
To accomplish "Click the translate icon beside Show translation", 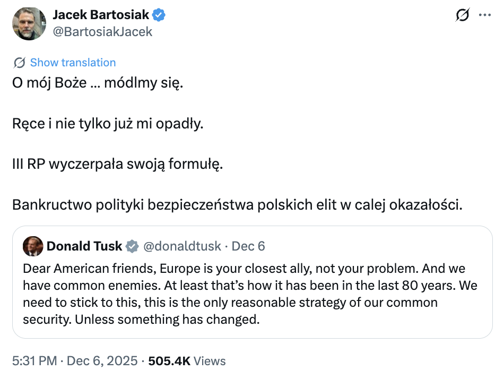I will click(20, 63).
